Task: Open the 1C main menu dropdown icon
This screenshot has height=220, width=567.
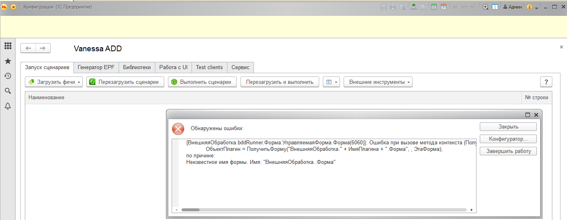Action: (13, 7)
